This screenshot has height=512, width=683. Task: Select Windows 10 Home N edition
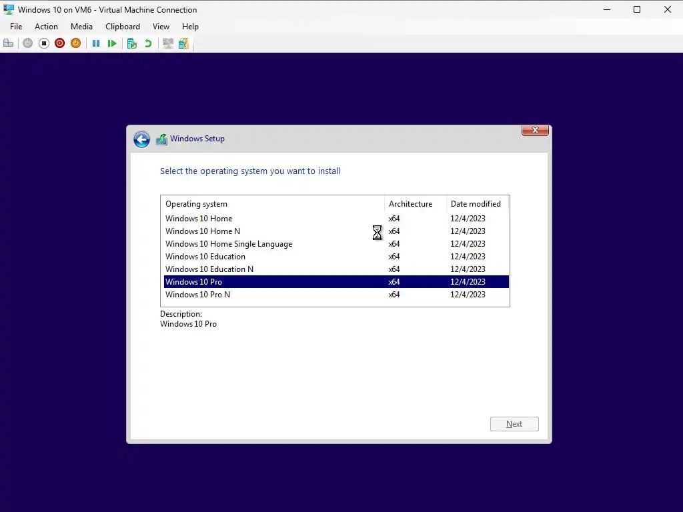(336, 231)
